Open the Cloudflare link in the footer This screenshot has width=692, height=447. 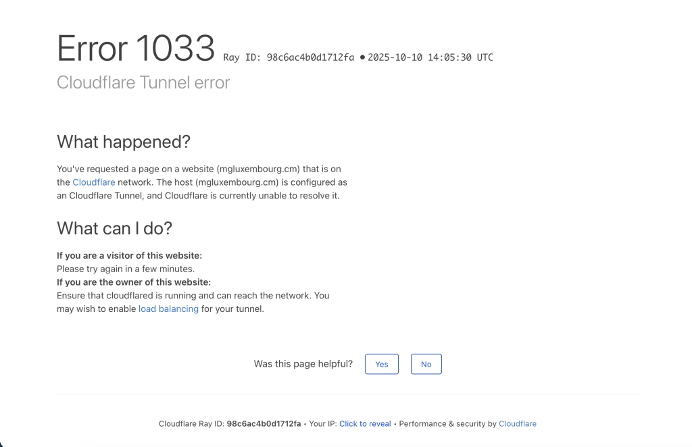pos(517,424)
